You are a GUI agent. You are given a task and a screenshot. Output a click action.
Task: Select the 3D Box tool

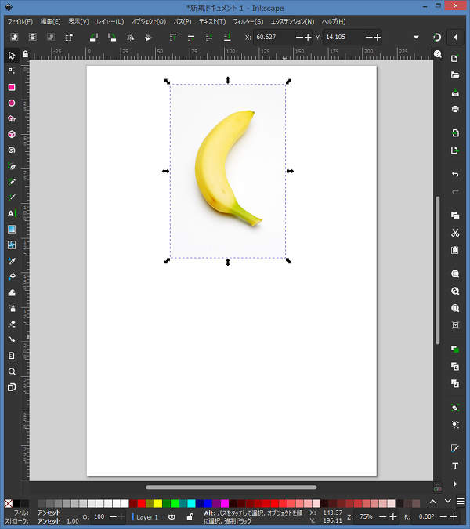[12, 134]
